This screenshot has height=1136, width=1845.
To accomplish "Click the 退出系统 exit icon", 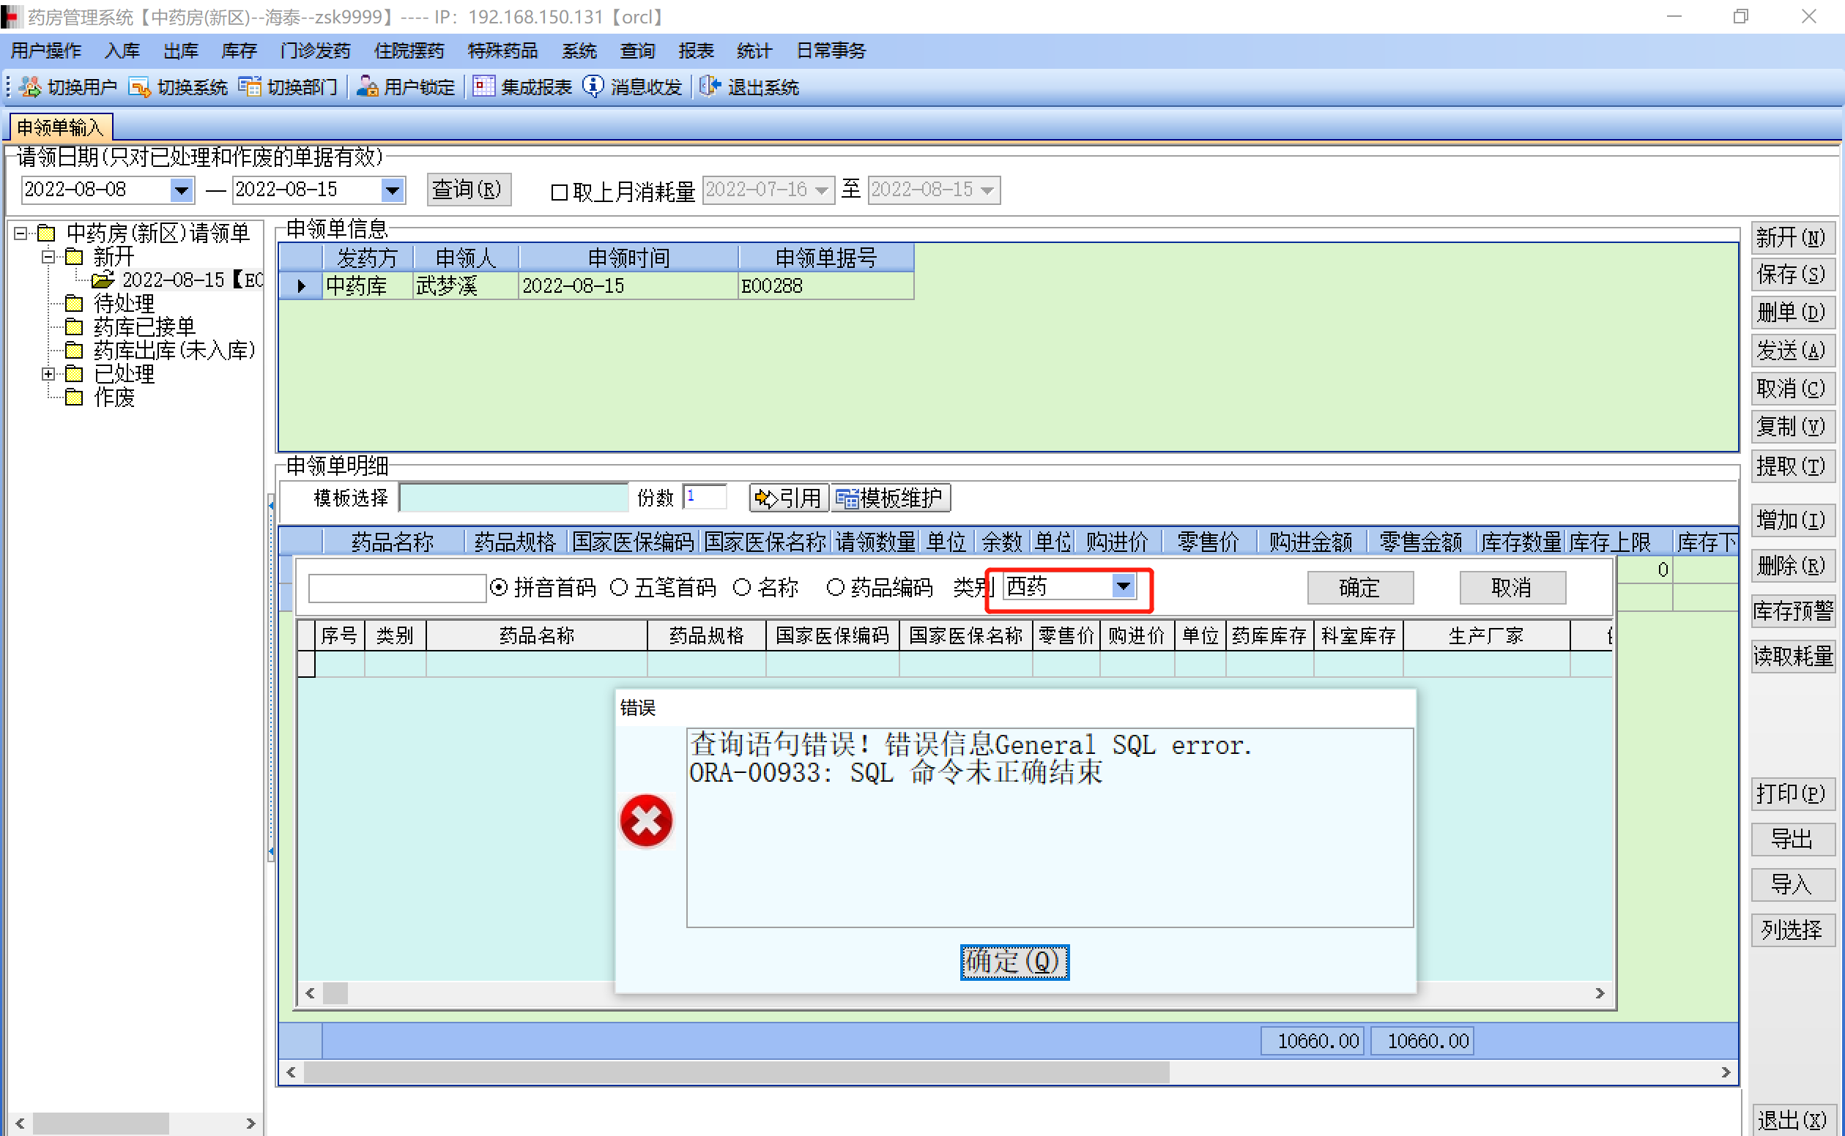I will [710, 87].
